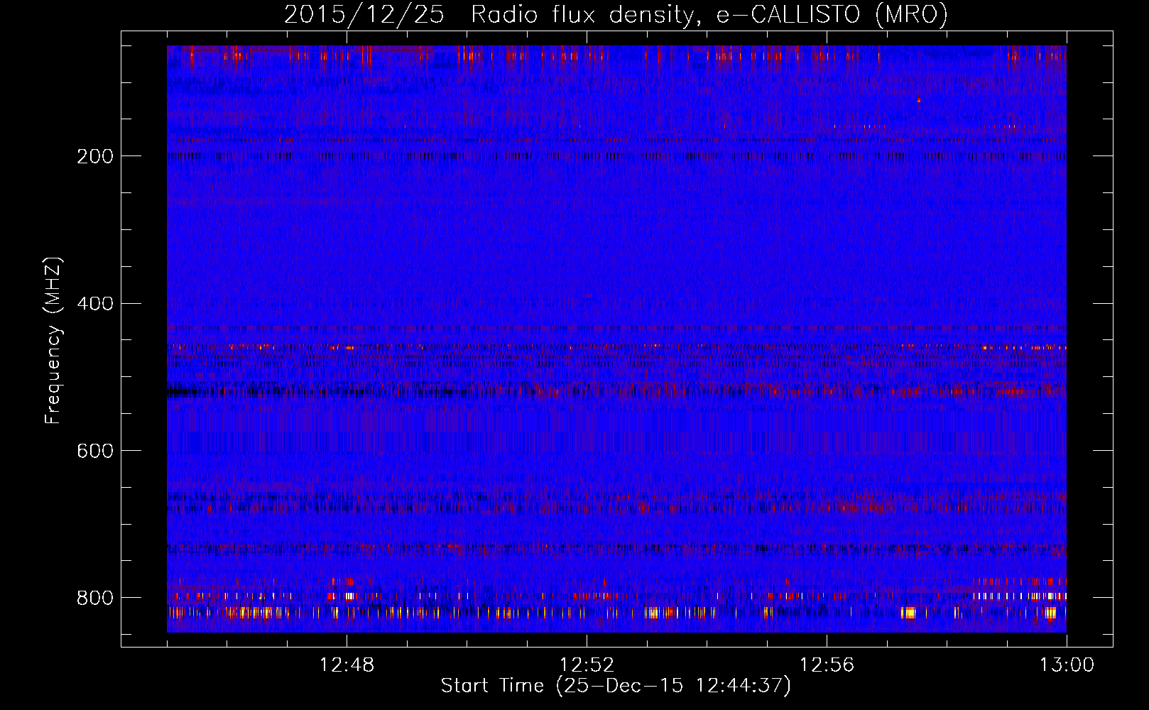Click the 12:48 time tick label
Image resolution: width=1149 pixels, height=710 pixels.
tap(347, 665)
